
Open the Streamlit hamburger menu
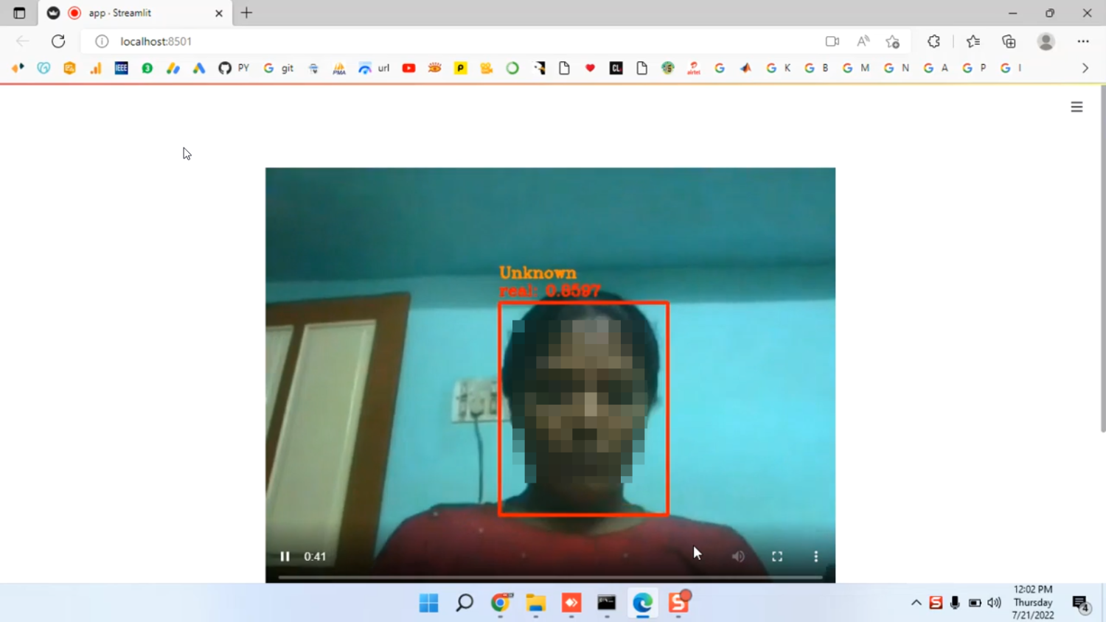click(x=1077, y=107)
